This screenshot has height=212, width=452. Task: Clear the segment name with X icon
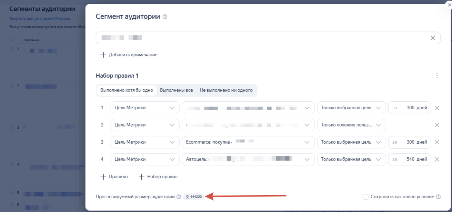pyautogui.click(x=433, y=38)
